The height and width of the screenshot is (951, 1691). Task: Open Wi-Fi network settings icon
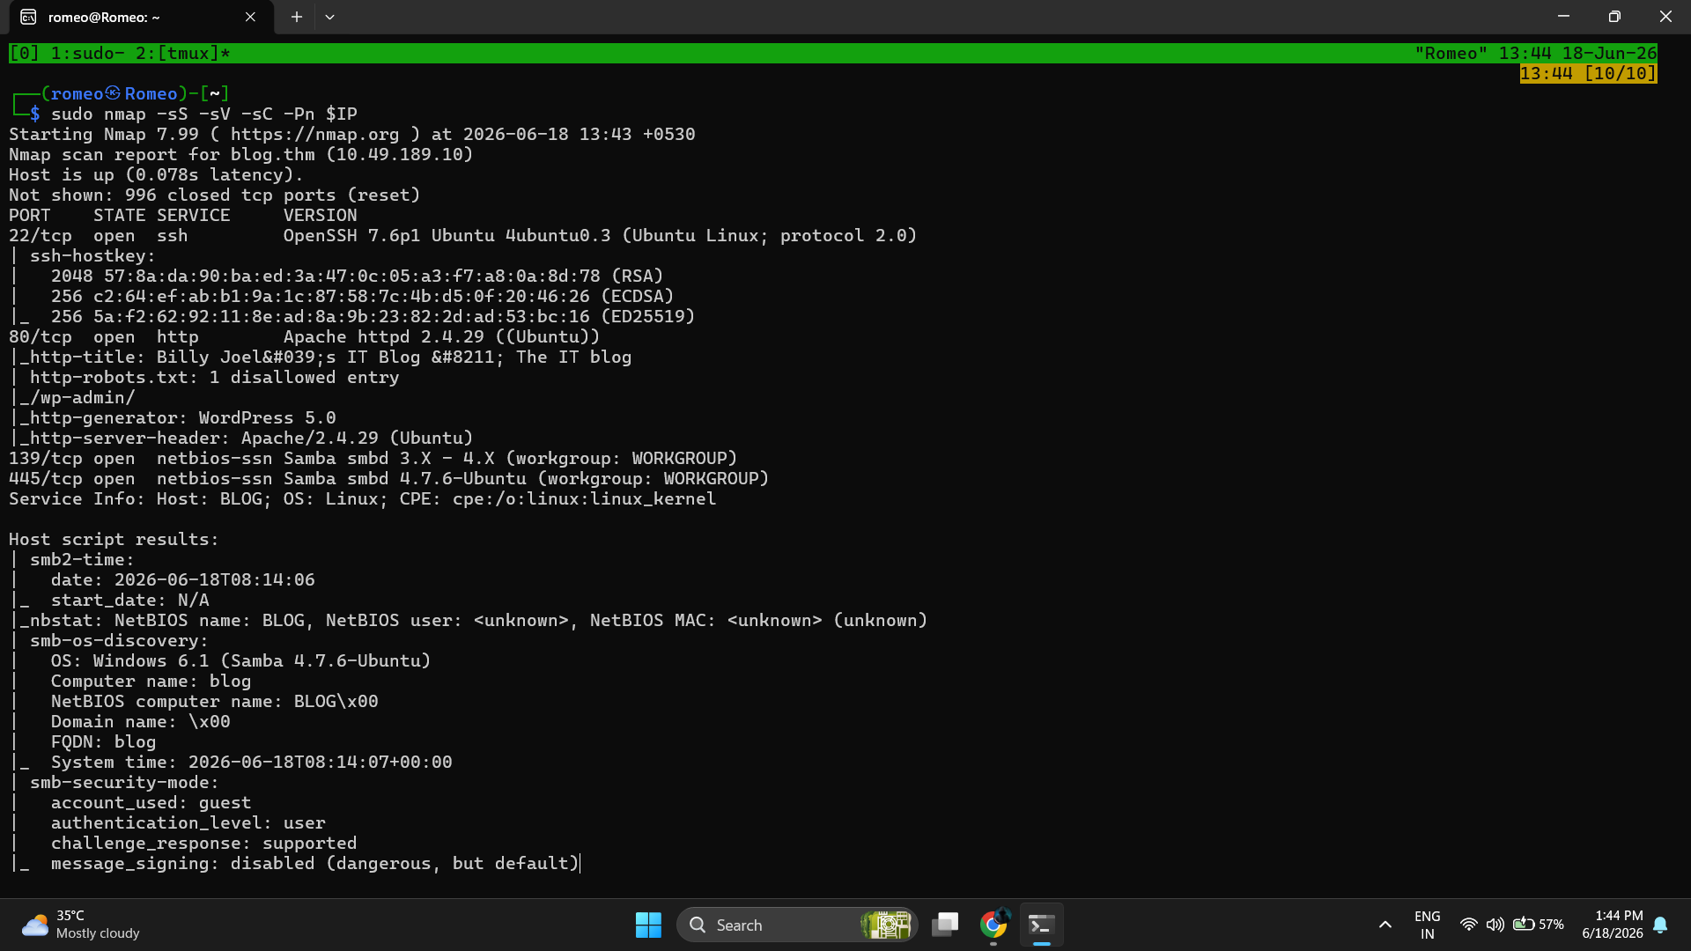coord(1468,925)
